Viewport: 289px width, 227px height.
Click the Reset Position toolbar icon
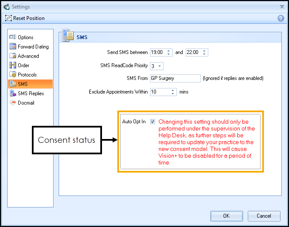coord(8,18)
